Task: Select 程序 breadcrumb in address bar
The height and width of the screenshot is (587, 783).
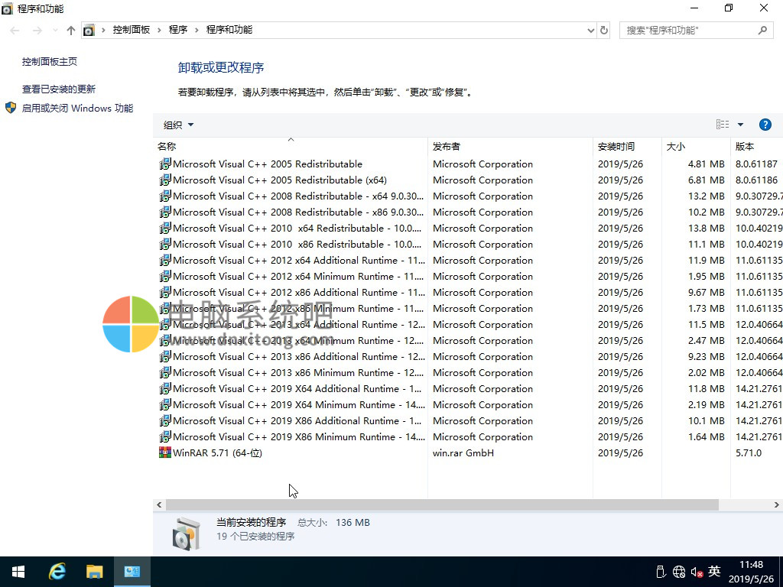Action: coord(177,30)
